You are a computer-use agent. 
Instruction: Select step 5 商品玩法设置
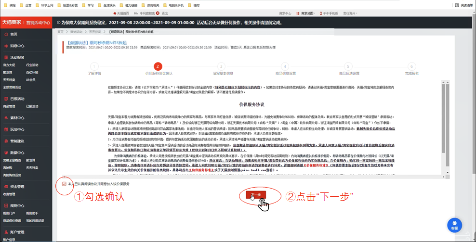(x=348, y=66)
